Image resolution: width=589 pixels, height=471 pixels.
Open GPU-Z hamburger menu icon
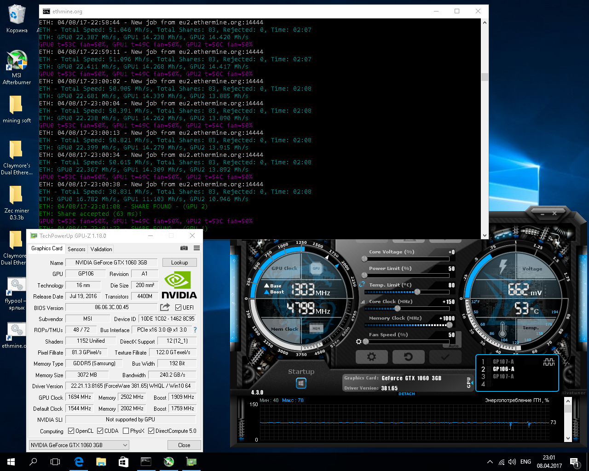[197, 248]
